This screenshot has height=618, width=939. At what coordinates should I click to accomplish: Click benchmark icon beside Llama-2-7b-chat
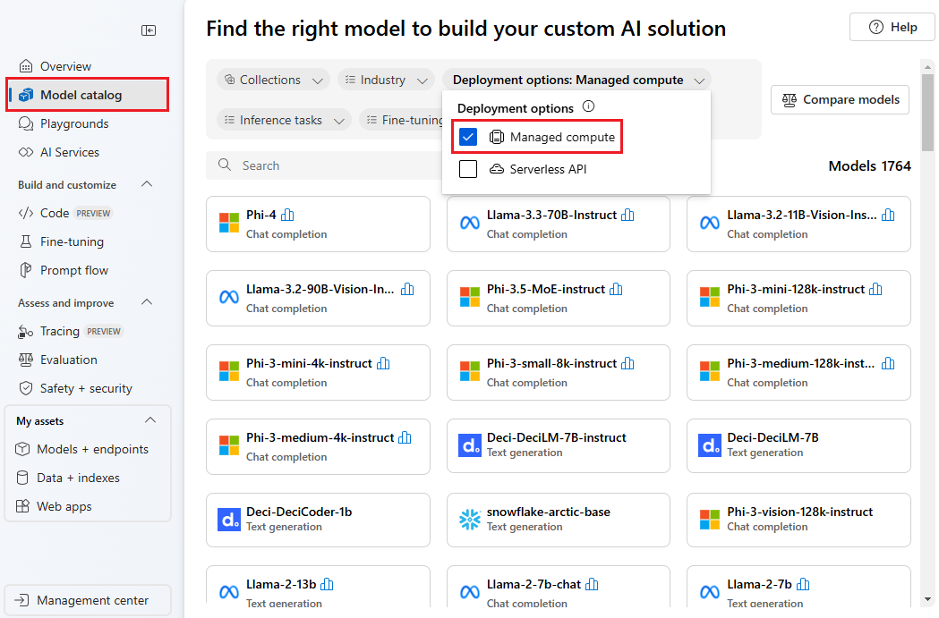[592, 584]
